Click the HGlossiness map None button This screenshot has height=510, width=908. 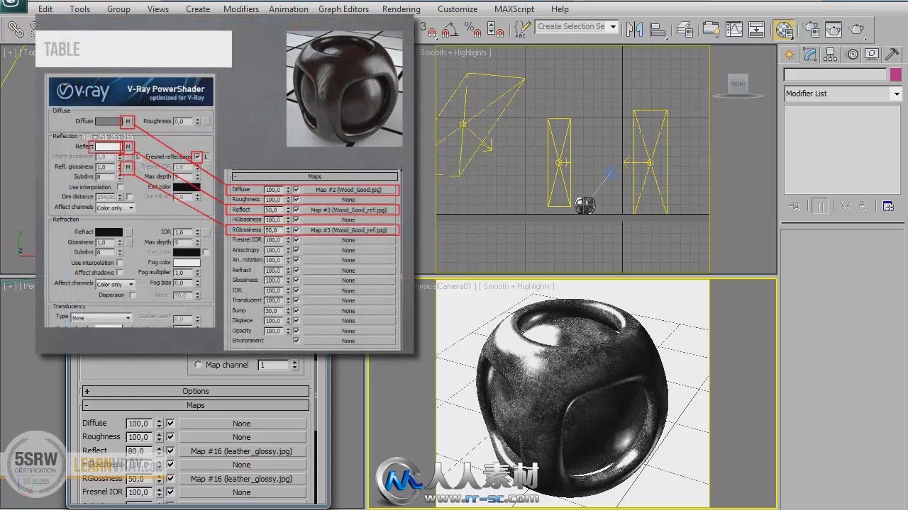(242, 465)
